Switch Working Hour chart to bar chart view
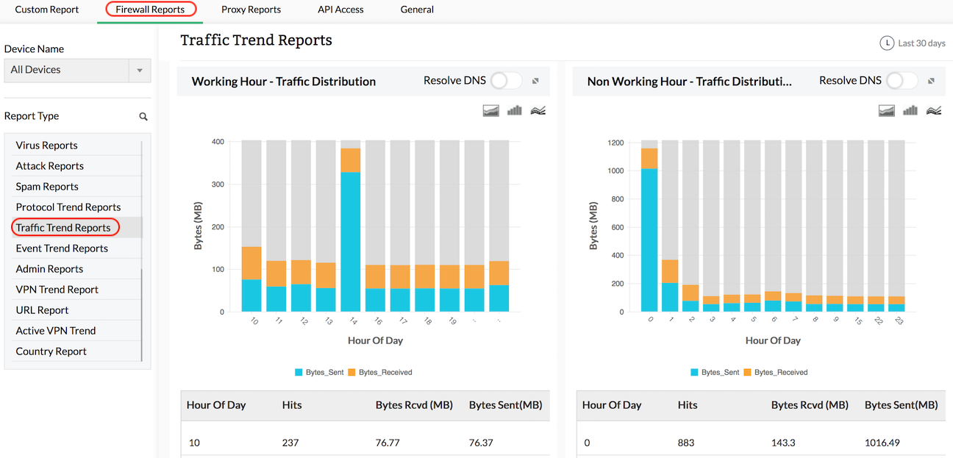953x458 pixels. pyautogui.click(x=514, y=110)
